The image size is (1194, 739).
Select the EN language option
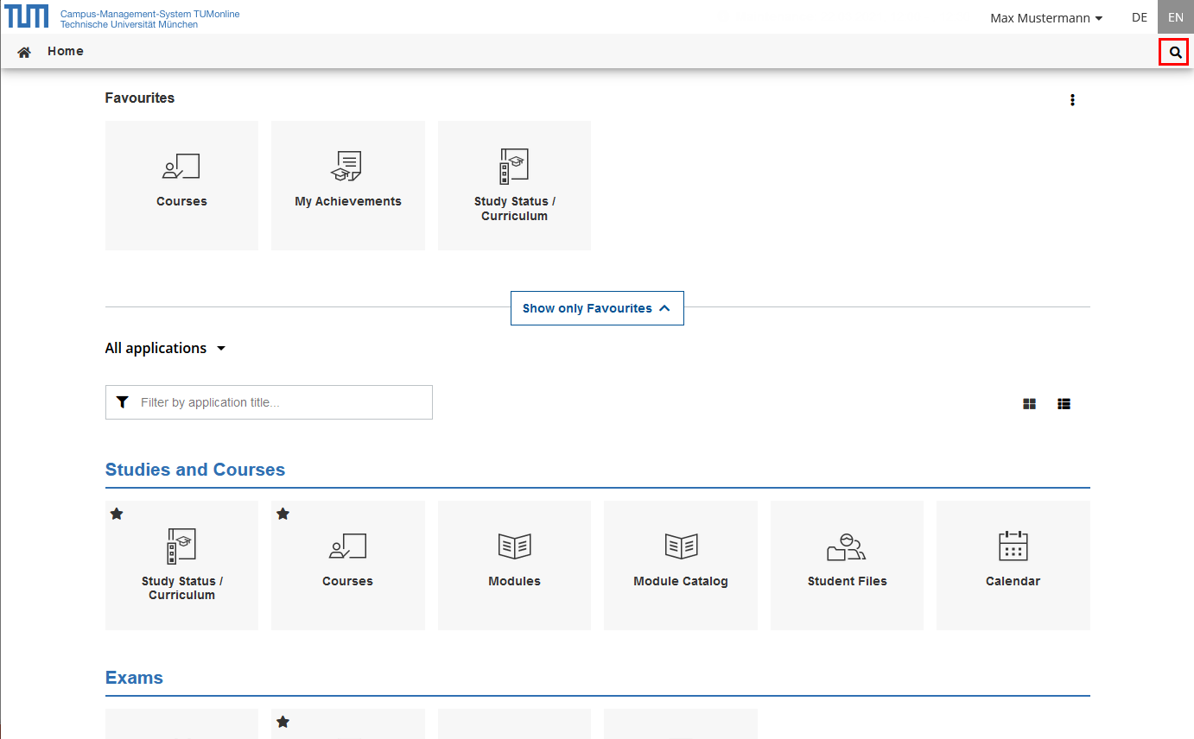(x=1175, y=17)
